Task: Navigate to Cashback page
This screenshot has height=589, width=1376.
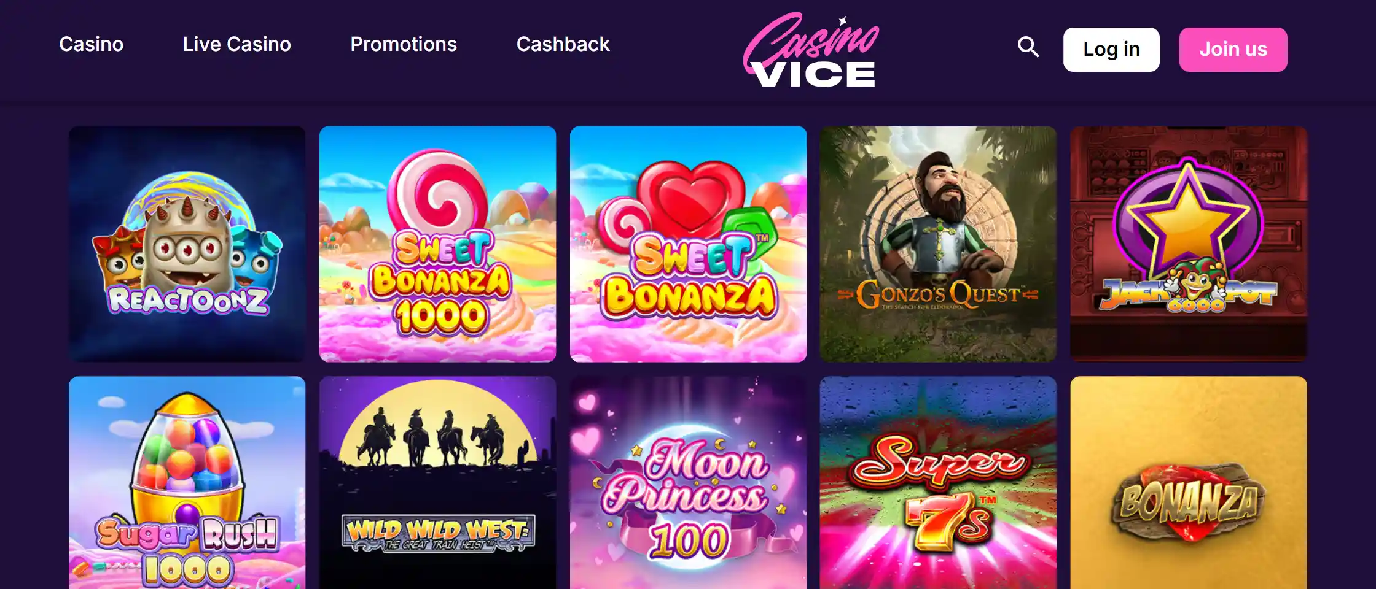Action: click(563, 44)
